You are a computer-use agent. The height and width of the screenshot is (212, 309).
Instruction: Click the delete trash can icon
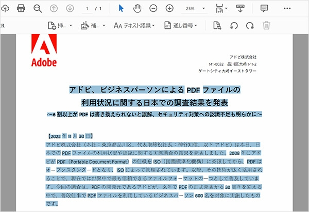pos(266,26)
